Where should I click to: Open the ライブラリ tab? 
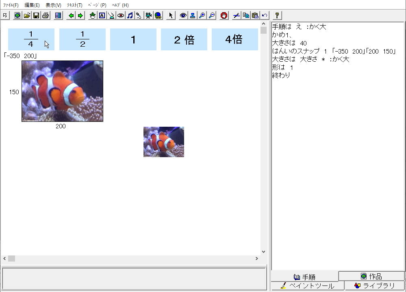[x=374, y=286]
